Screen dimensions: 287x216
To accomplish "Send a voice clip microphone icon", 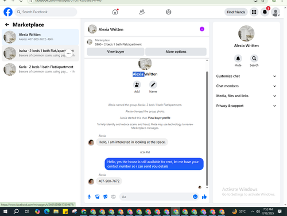I will [89, 196].
